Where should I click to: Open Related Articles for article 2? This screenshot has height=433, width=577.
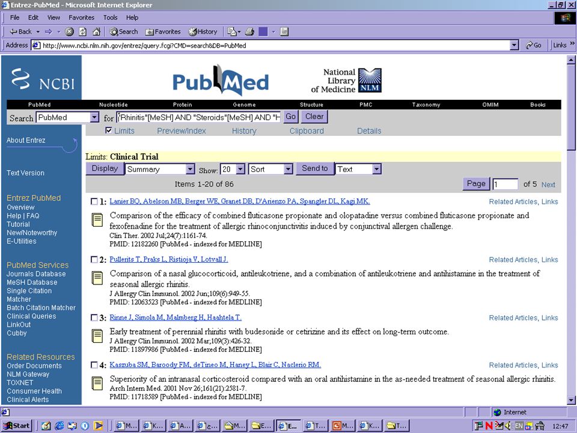[x=513, y=260]
